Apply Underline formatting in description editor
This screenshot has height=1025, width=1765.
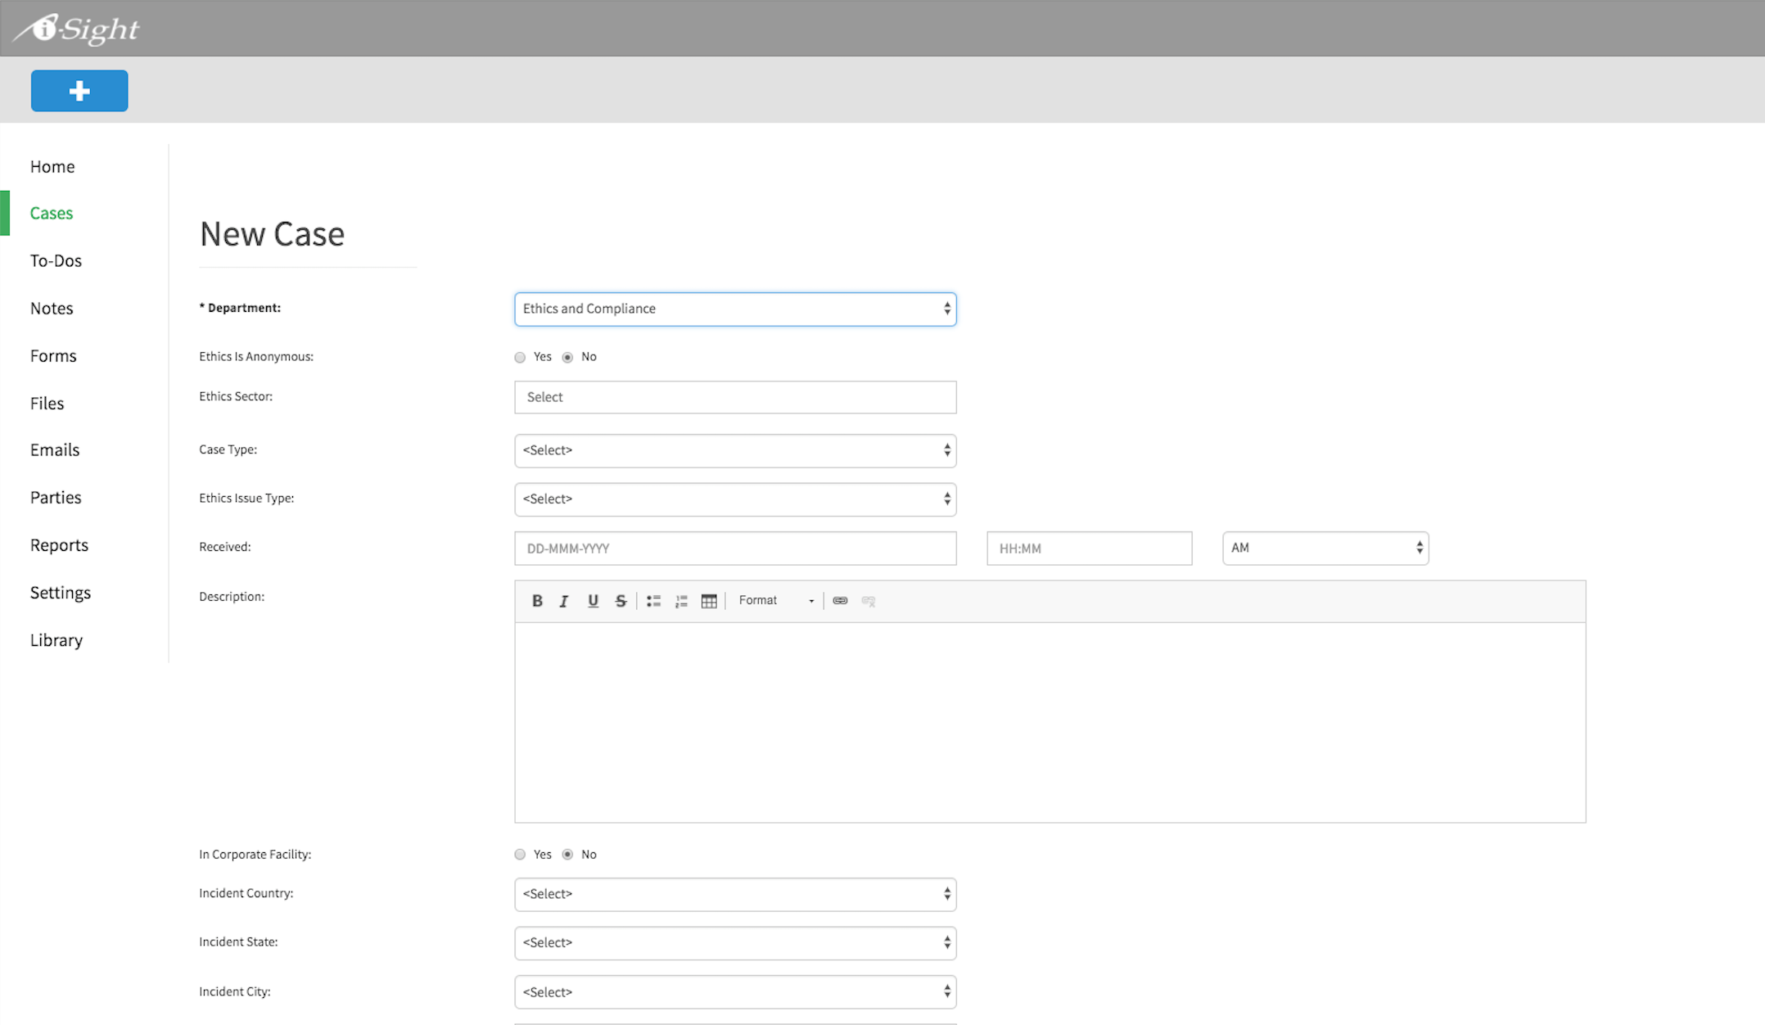pyautogui.click(x=593, y=601)
